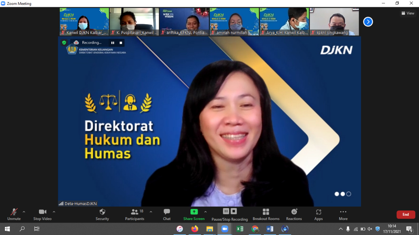Image resolution: width=419 pixels, height=235 pixels.
Task: Open Word from the taskbar
Action: [270, 229]
